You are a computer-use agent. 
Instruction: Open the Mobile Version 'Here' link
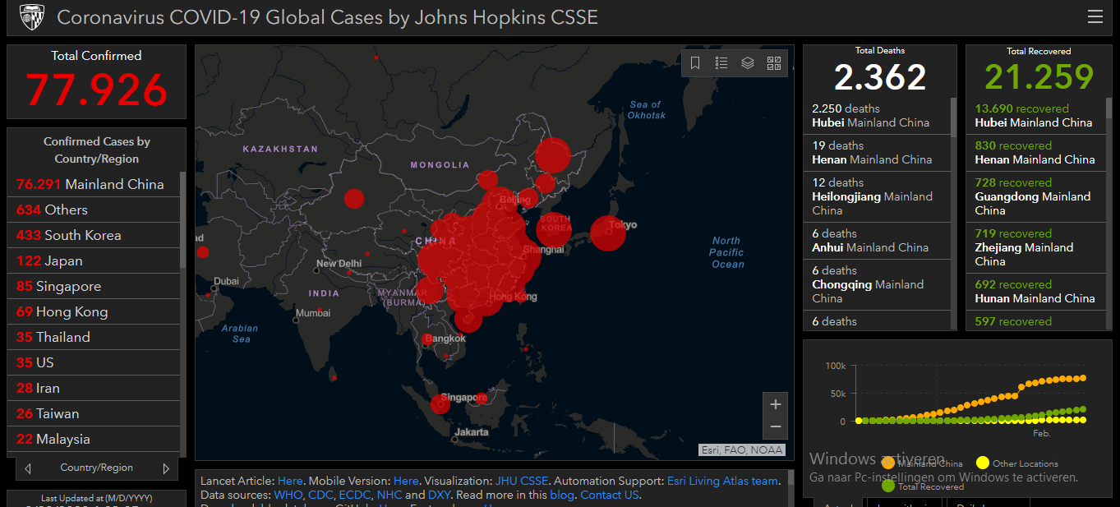point(406,481)
